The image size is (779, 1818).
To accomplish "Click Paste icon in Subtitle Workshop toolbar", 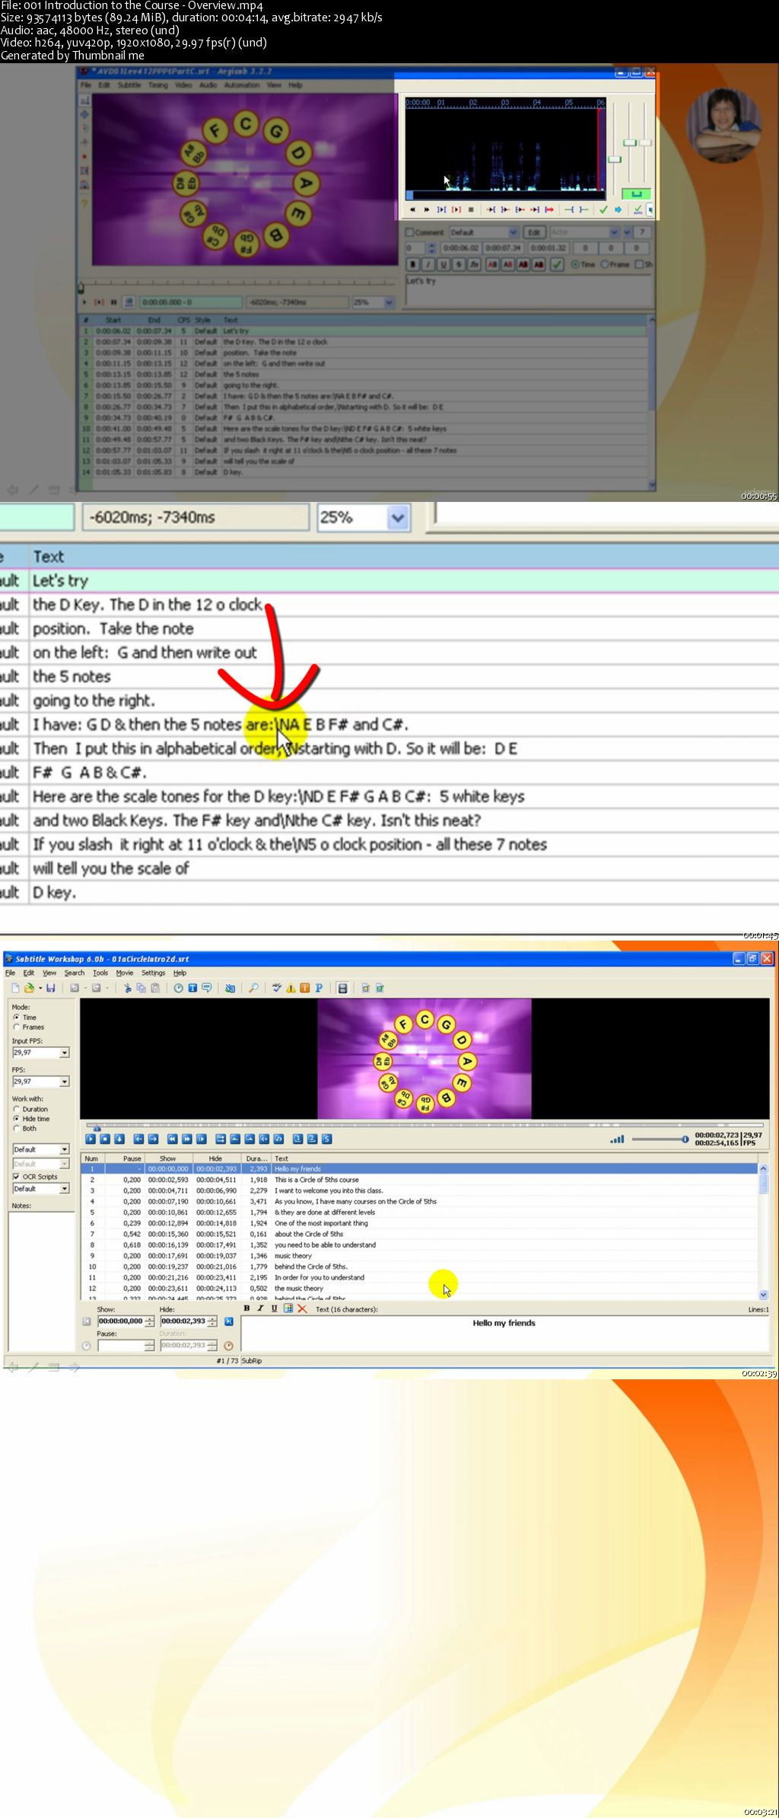I will pos(154,988).
